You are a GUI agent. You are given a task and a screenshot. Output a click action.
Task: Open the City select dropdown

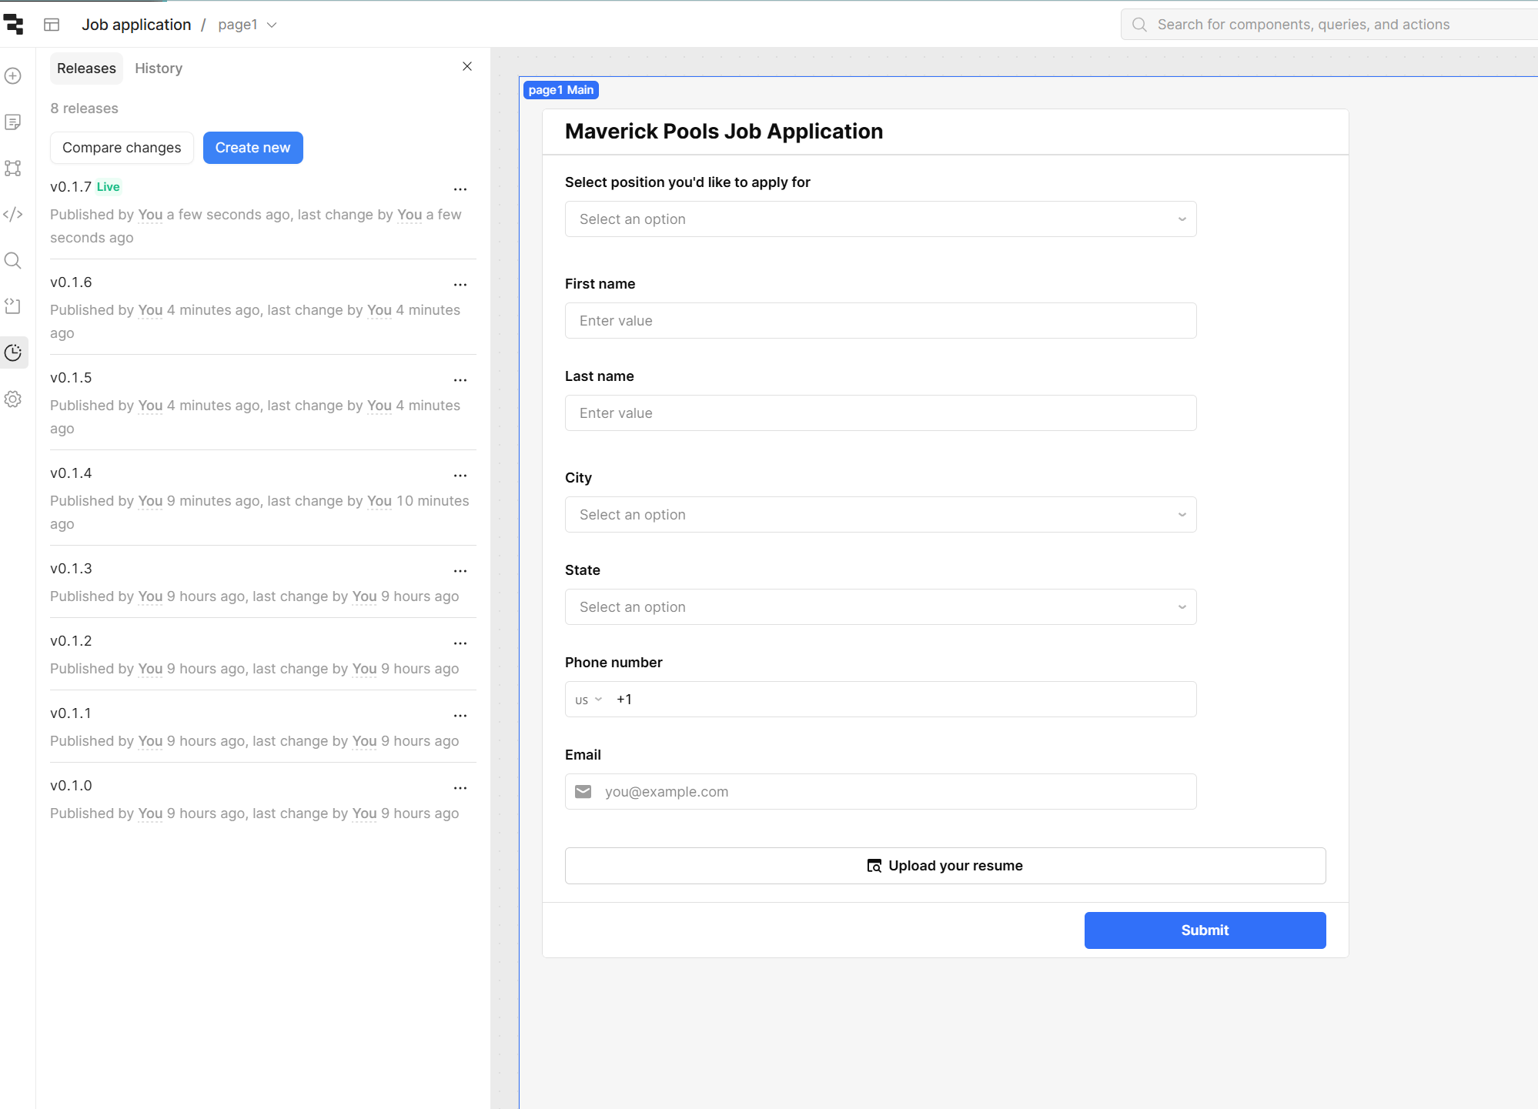click(881, 515)
